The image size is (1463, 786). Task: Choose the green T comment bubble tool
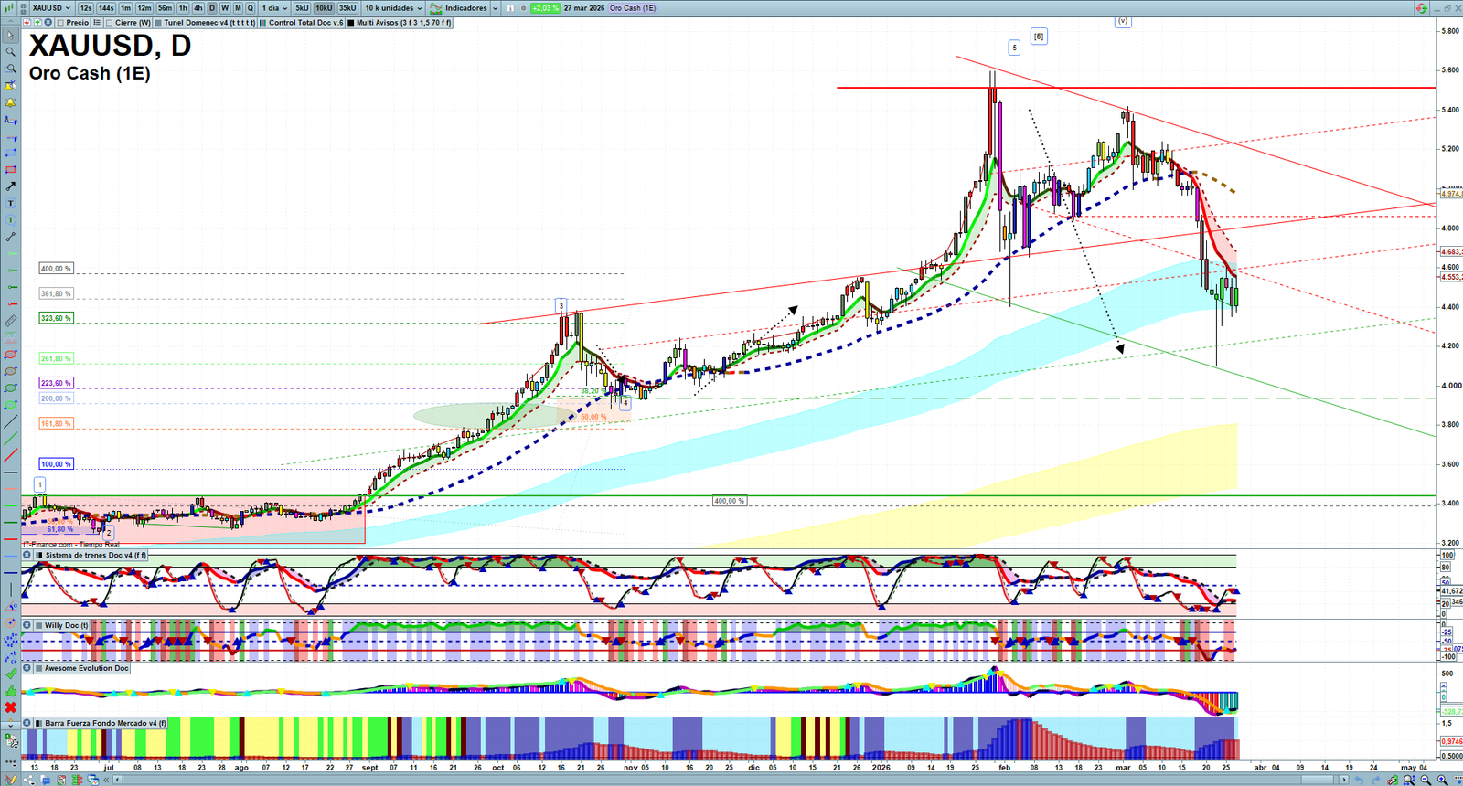[10, 220]
